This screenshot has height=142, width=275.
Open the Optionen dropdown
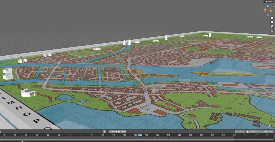pos(269,2)
